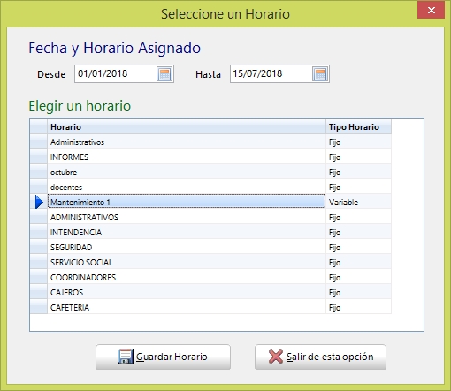The image size is (451, 391).
Task: Sort by the Horario column header
Action: (x=187, y=126)
